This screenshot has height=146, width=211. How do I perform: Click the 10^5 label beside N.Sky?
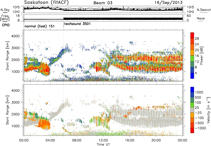(16, 7)
